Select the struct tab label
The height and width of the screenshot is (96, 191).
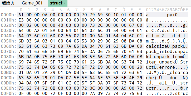56,3
